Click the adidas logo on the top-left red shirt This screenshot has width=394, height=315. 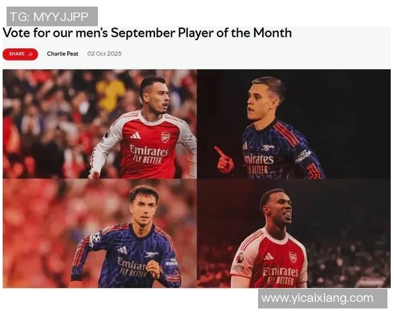click(136, 135)
